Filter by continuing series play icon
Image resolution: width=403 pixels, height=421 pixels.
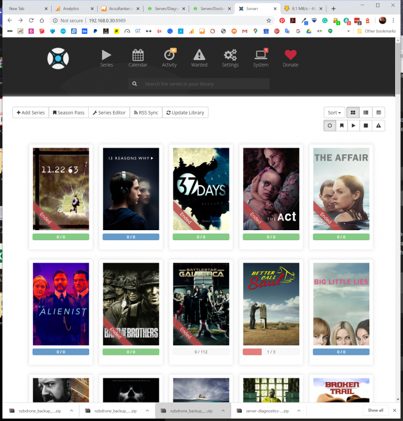[x=354, y=125]
